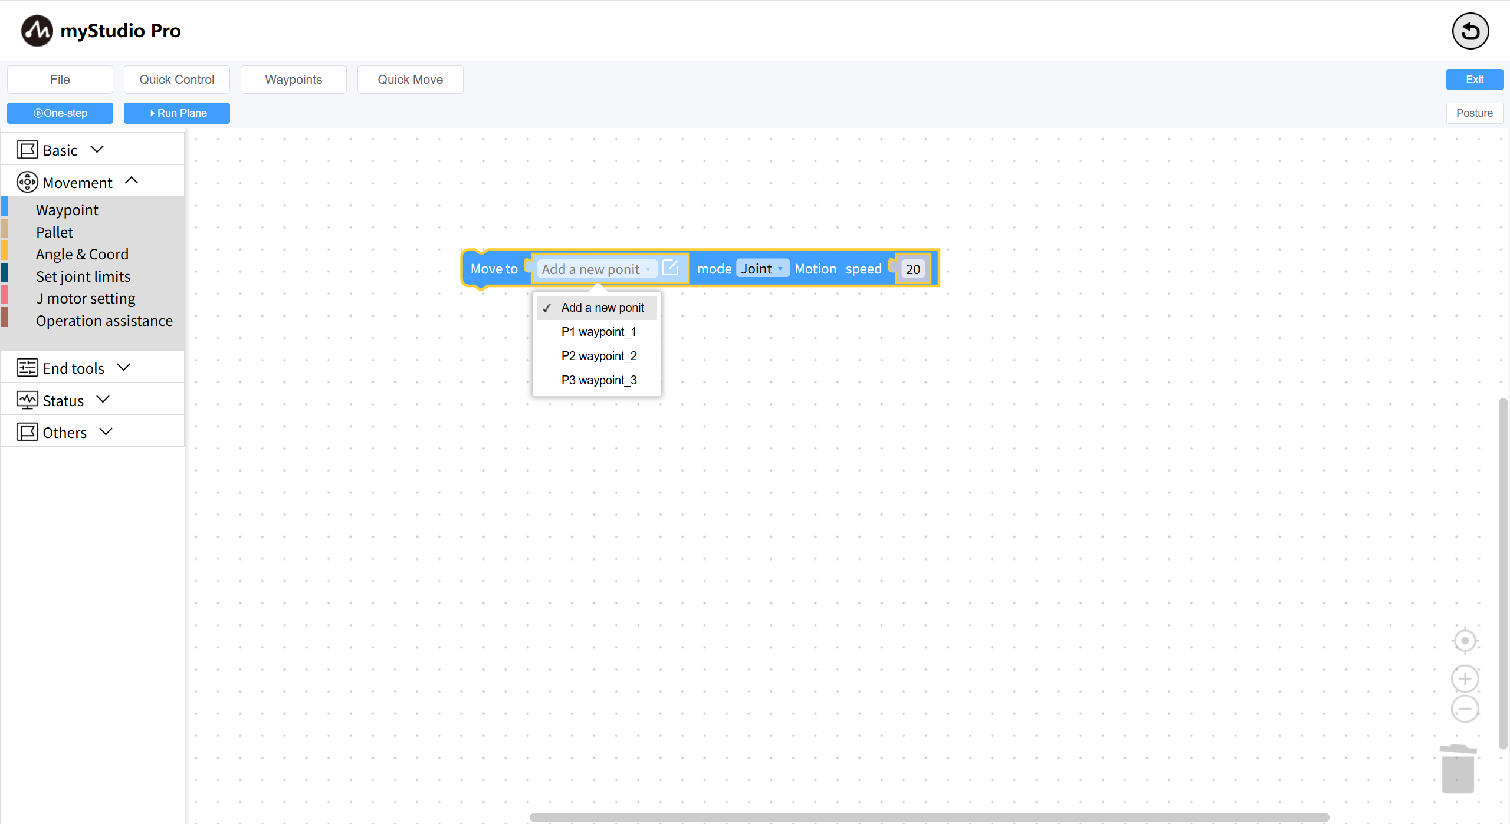Pick P3 waypoint_3 from the list

tap(599, 380)
